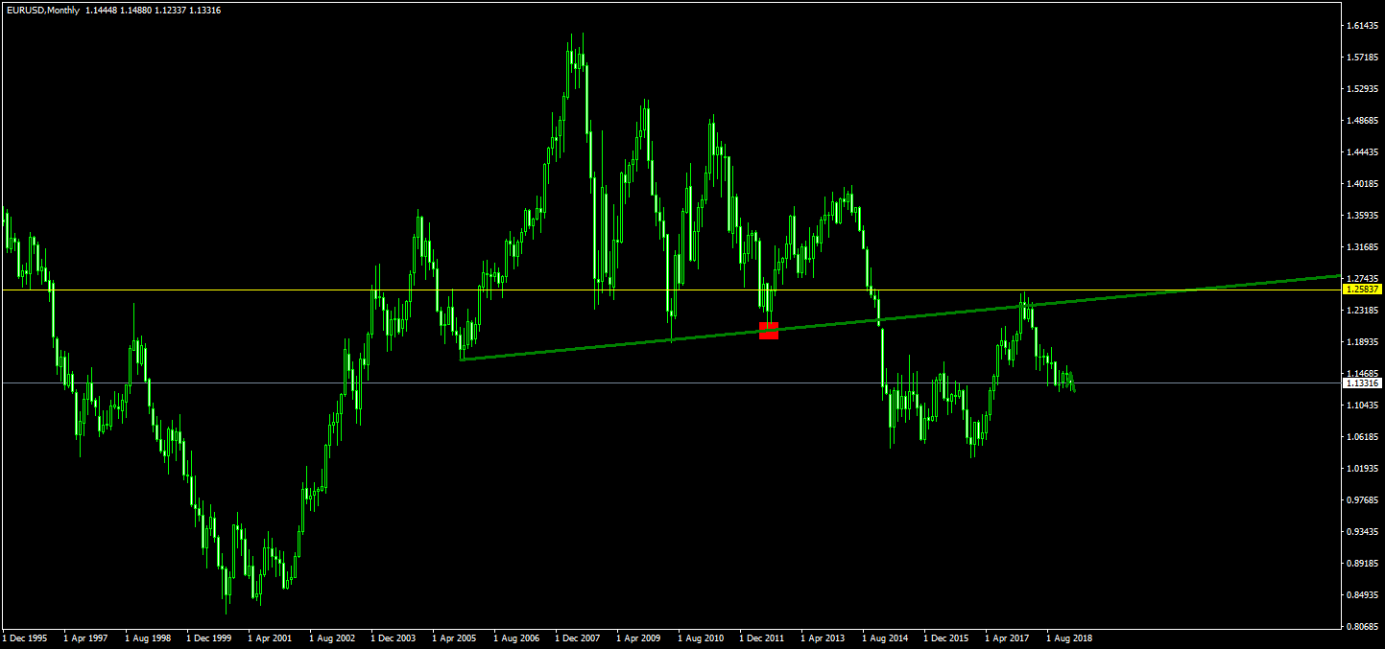Click the 1.40185 price axis label

1363,184
